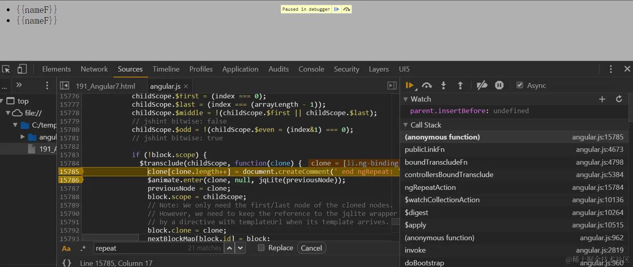Collapse the top frame tree node

point(2,101)
